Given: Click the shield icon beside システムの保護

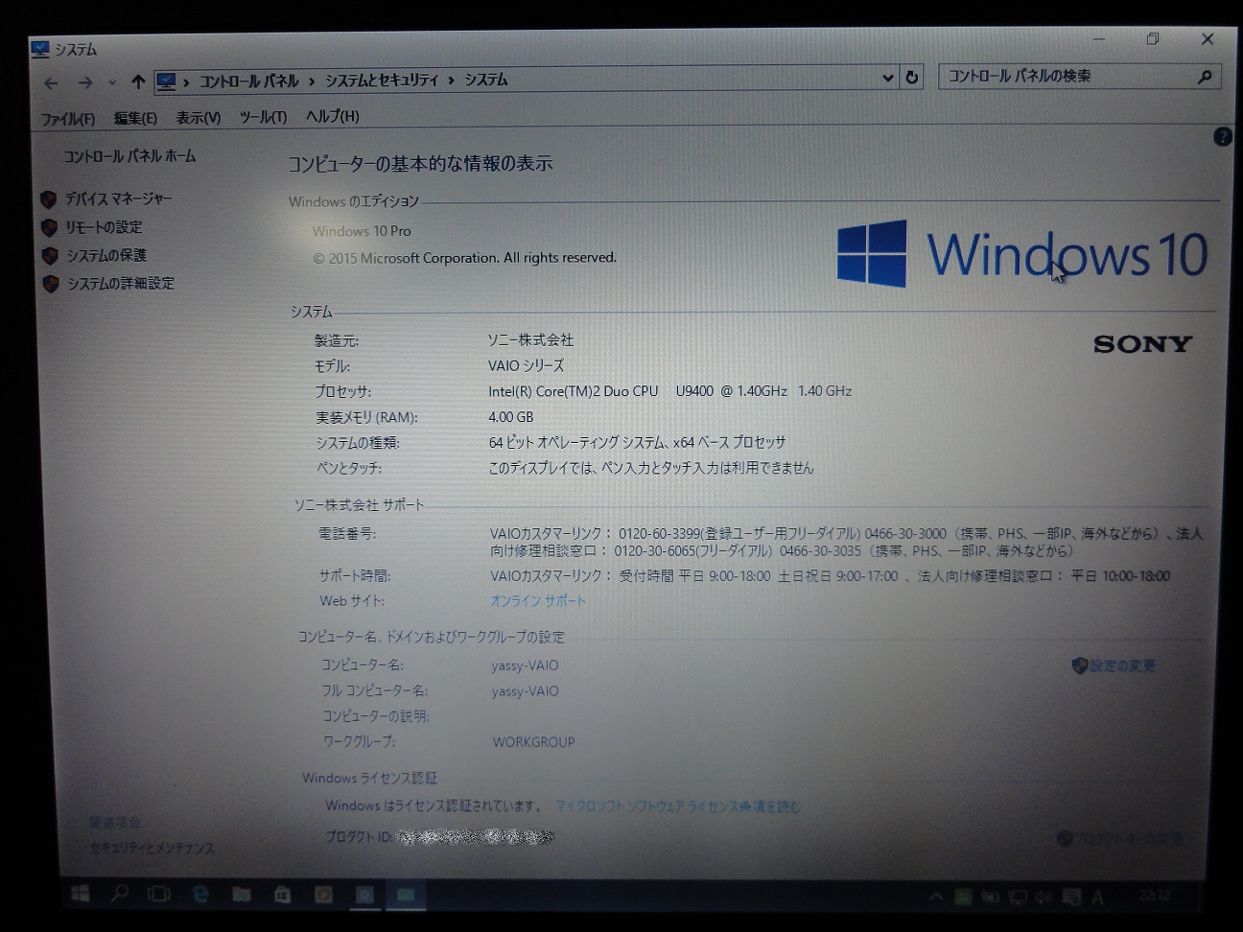Looking at the screenshot, I should 51,256.
